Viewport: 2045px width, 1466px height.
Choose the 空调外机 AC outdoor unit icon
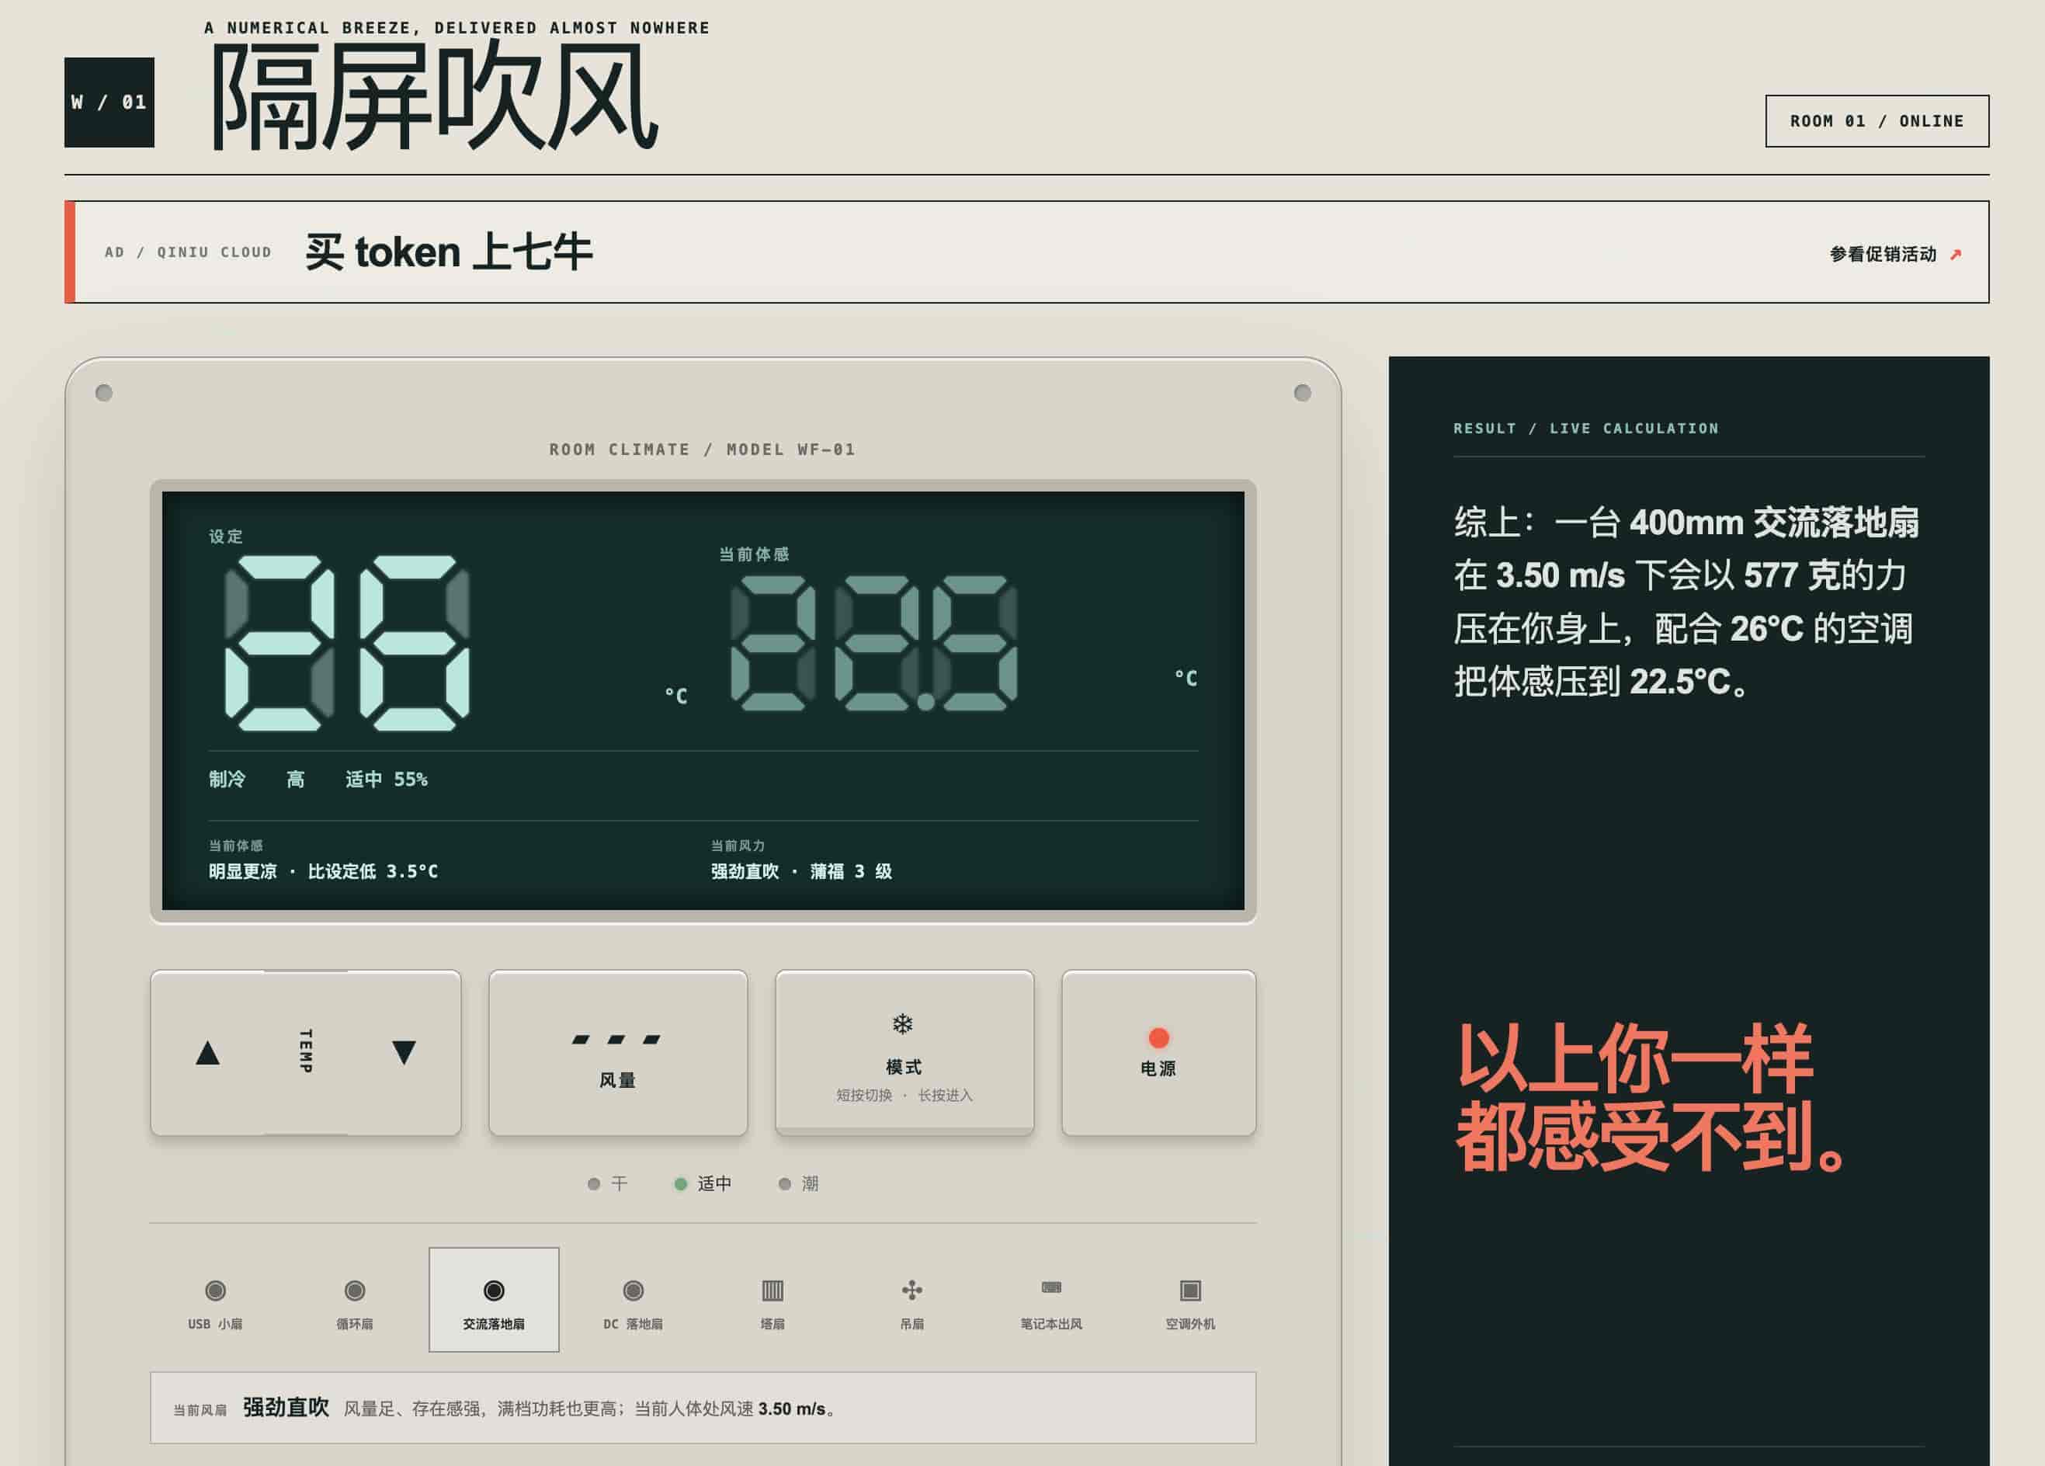[1190, 1300]
